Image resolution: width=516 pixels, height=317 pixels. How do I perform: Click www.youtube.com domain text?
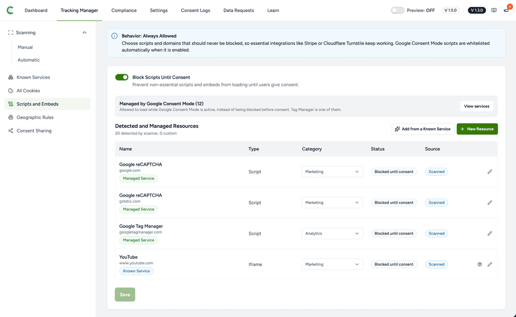(x=136, y=263)
